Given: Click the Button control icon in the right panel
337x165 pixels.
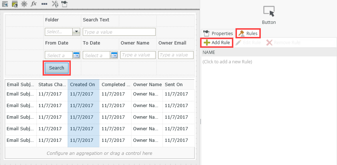Looking at the screenshot, I should (x=269, y=12).
